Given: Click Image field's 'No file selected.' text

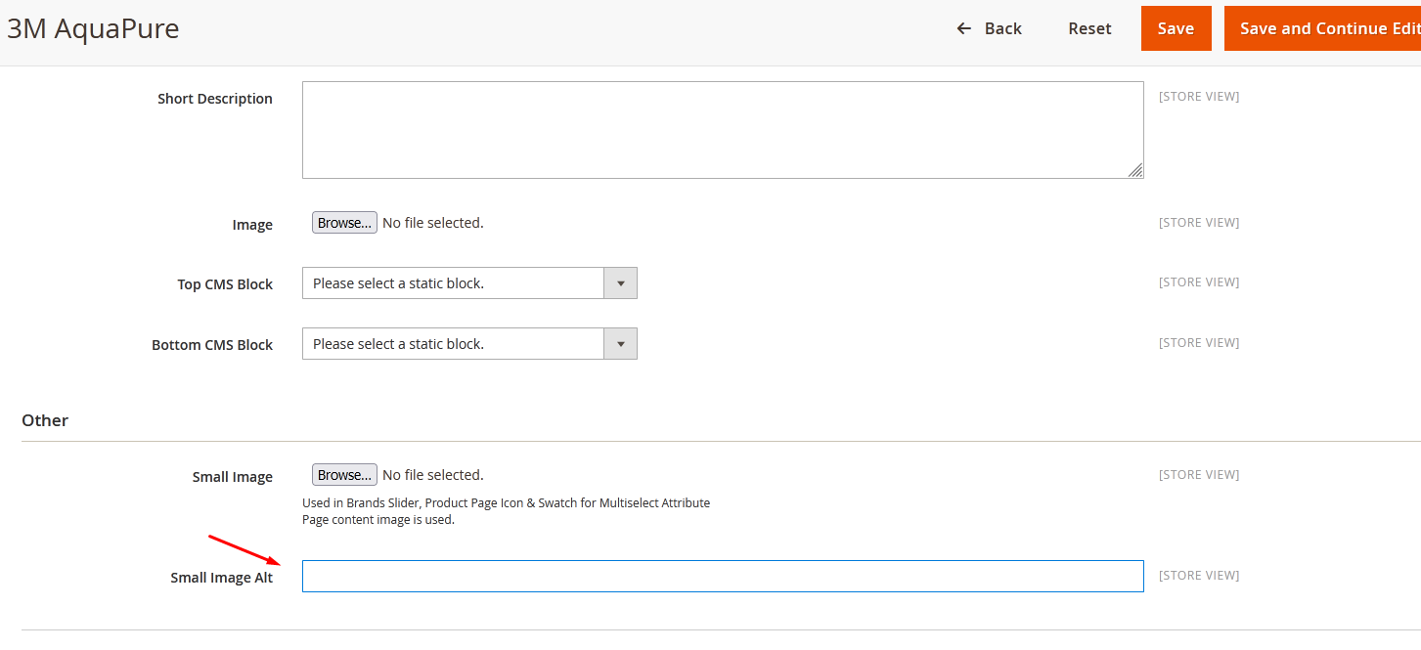Looking at the screenshot, I should [433, 223].
